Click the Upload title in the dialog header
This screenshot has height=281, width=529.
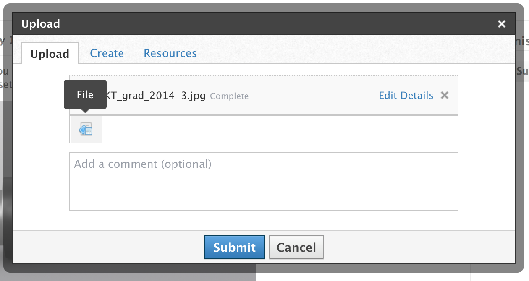point(40,24)
